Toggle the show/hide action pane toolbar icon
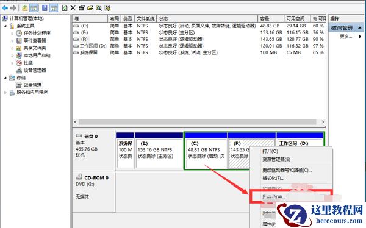 (54, 8)
